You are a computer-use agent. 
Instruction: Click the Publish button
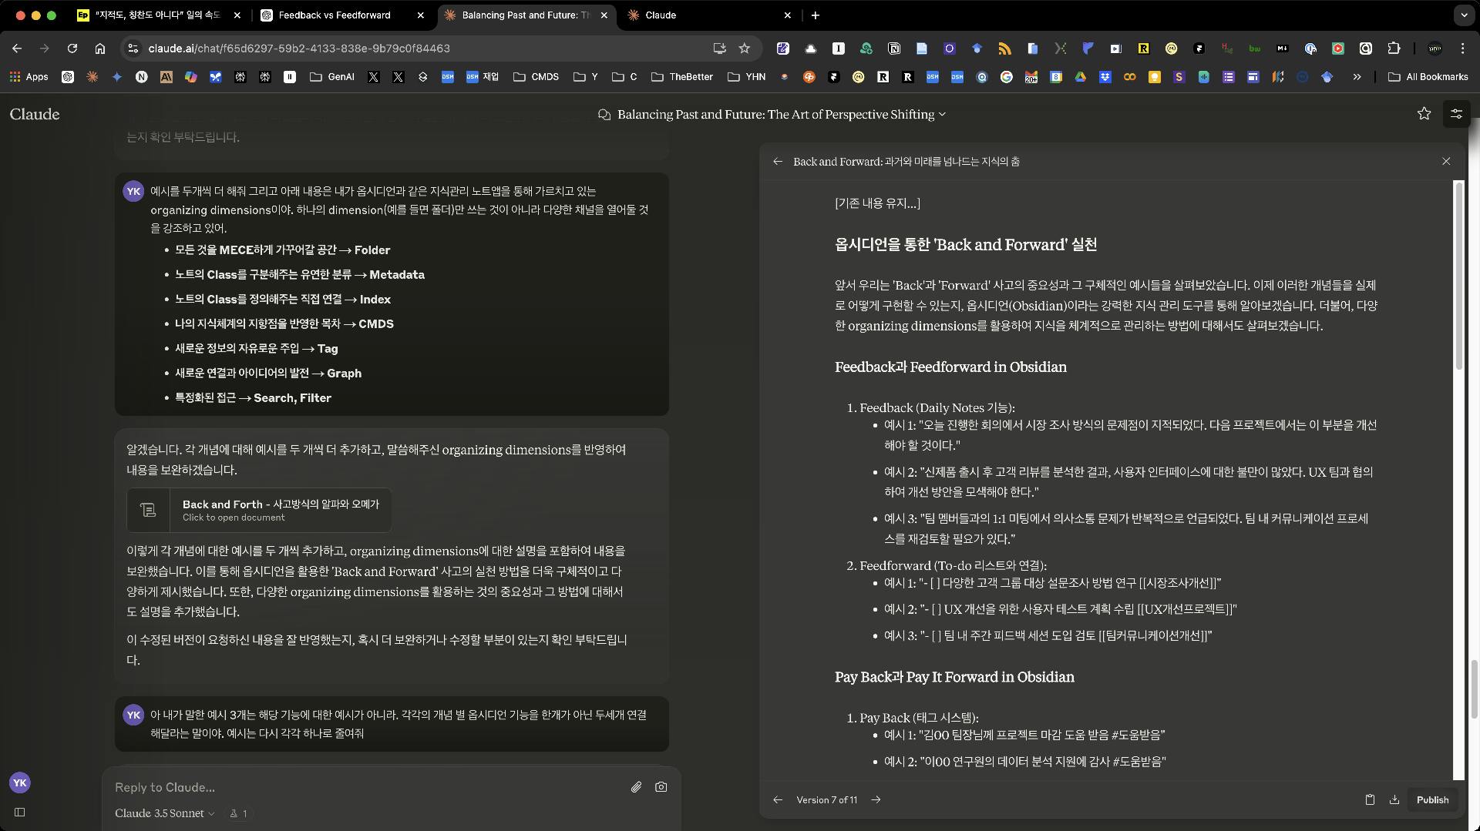click(x=1432, y=799)
